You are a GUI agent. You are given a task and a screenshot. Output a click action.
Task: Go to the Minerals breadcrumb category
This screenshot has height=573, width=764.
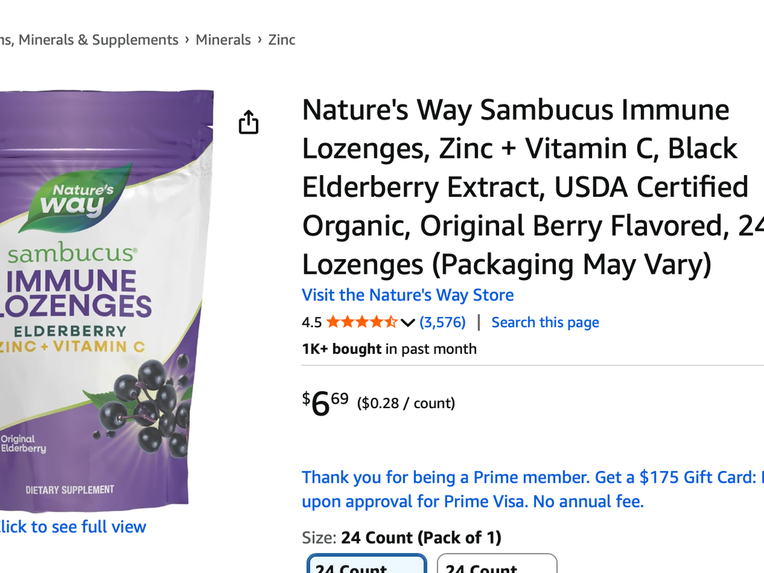coord(223,39)
